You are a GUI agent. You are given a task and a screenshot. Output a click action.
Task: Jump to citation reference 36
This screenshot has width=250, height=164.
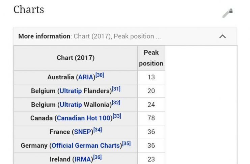[98, 157]
